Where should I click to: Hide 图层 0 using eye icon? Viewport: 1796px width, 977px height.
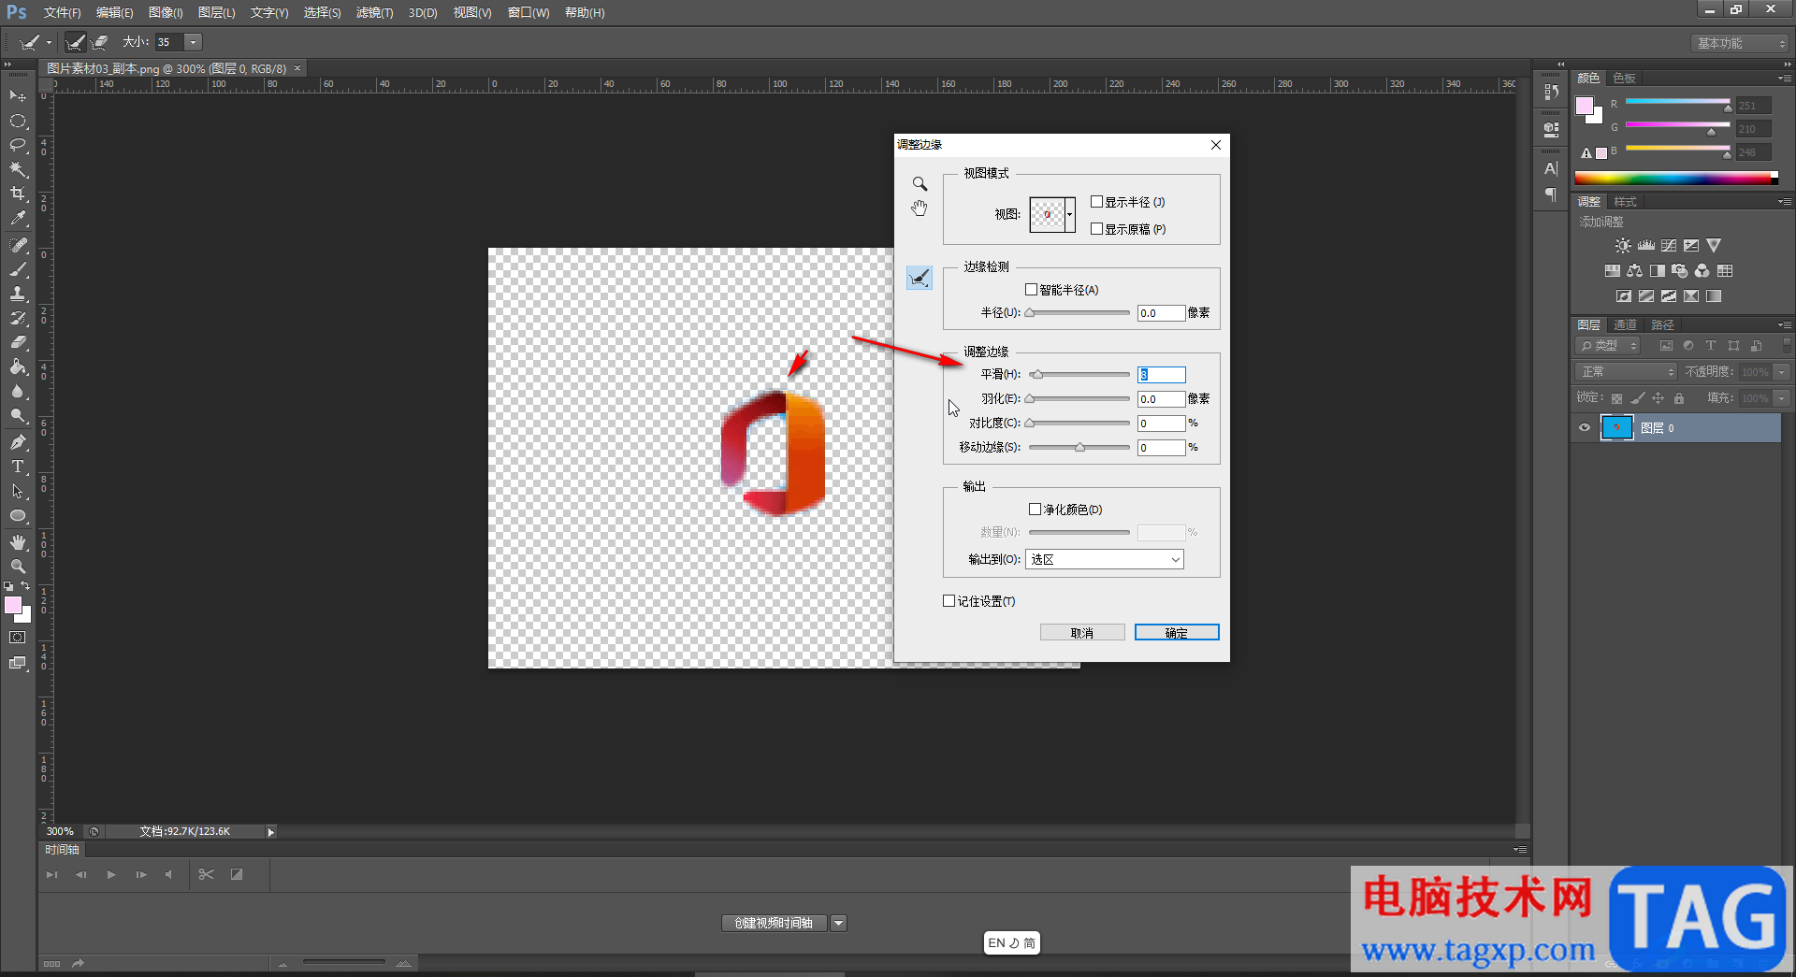(x=1585, y=428)
